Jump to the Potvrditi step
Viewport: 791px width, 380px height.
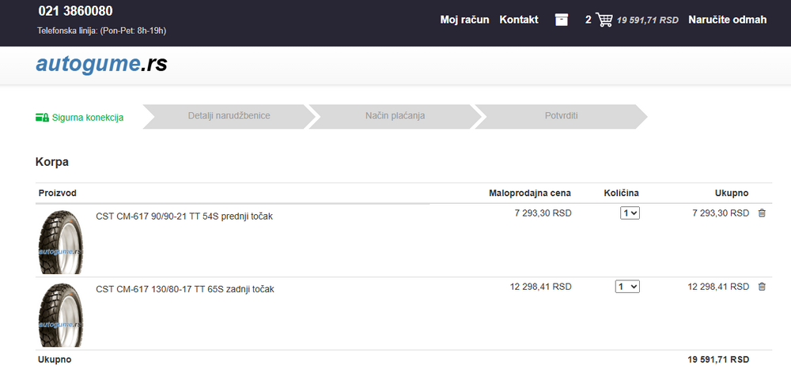click(x=561, y=116)
